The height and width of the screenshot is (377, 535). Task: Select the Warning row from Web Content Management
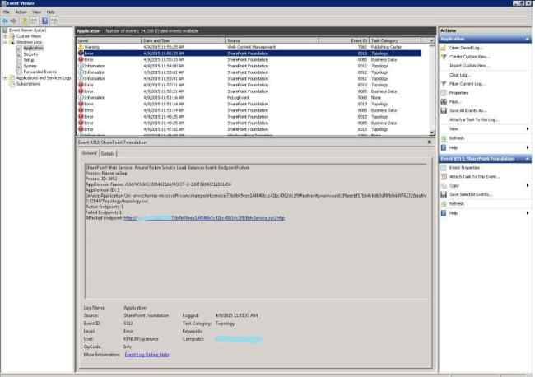(249, 47)
